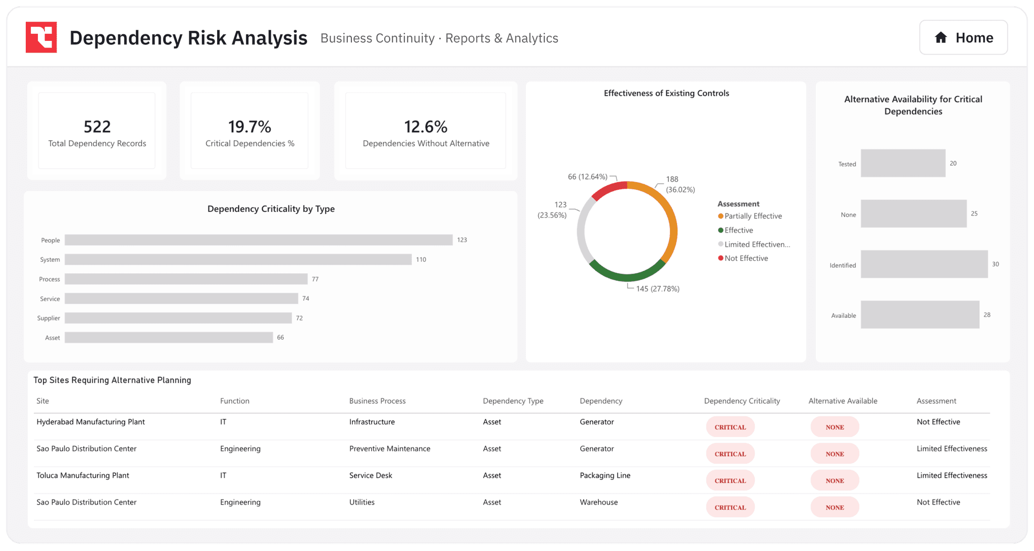The height and width of the screenshot is (551, 1034).
Task: Sort by the Site column header
Action: [42, 401]
